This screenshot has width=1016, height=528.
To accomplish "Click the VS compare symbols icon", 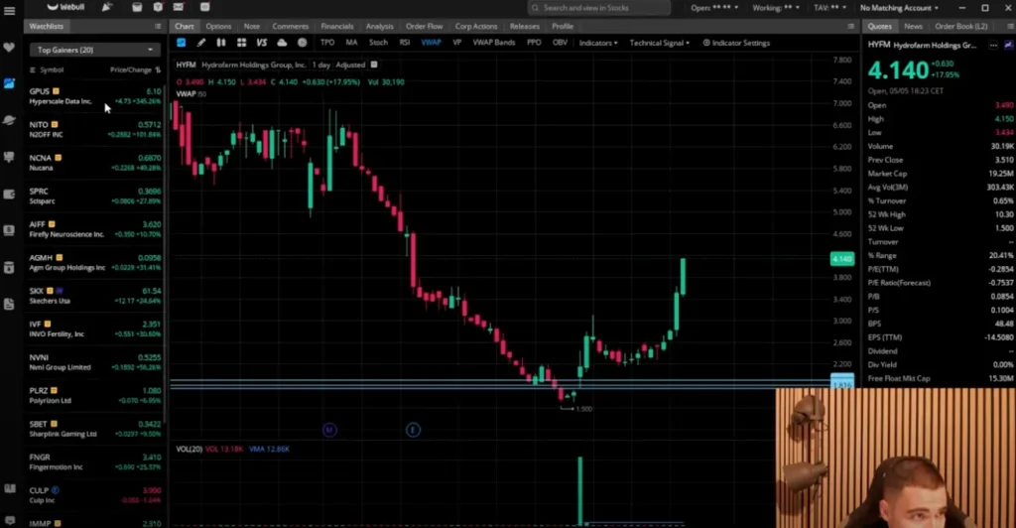I will (262, 43).
